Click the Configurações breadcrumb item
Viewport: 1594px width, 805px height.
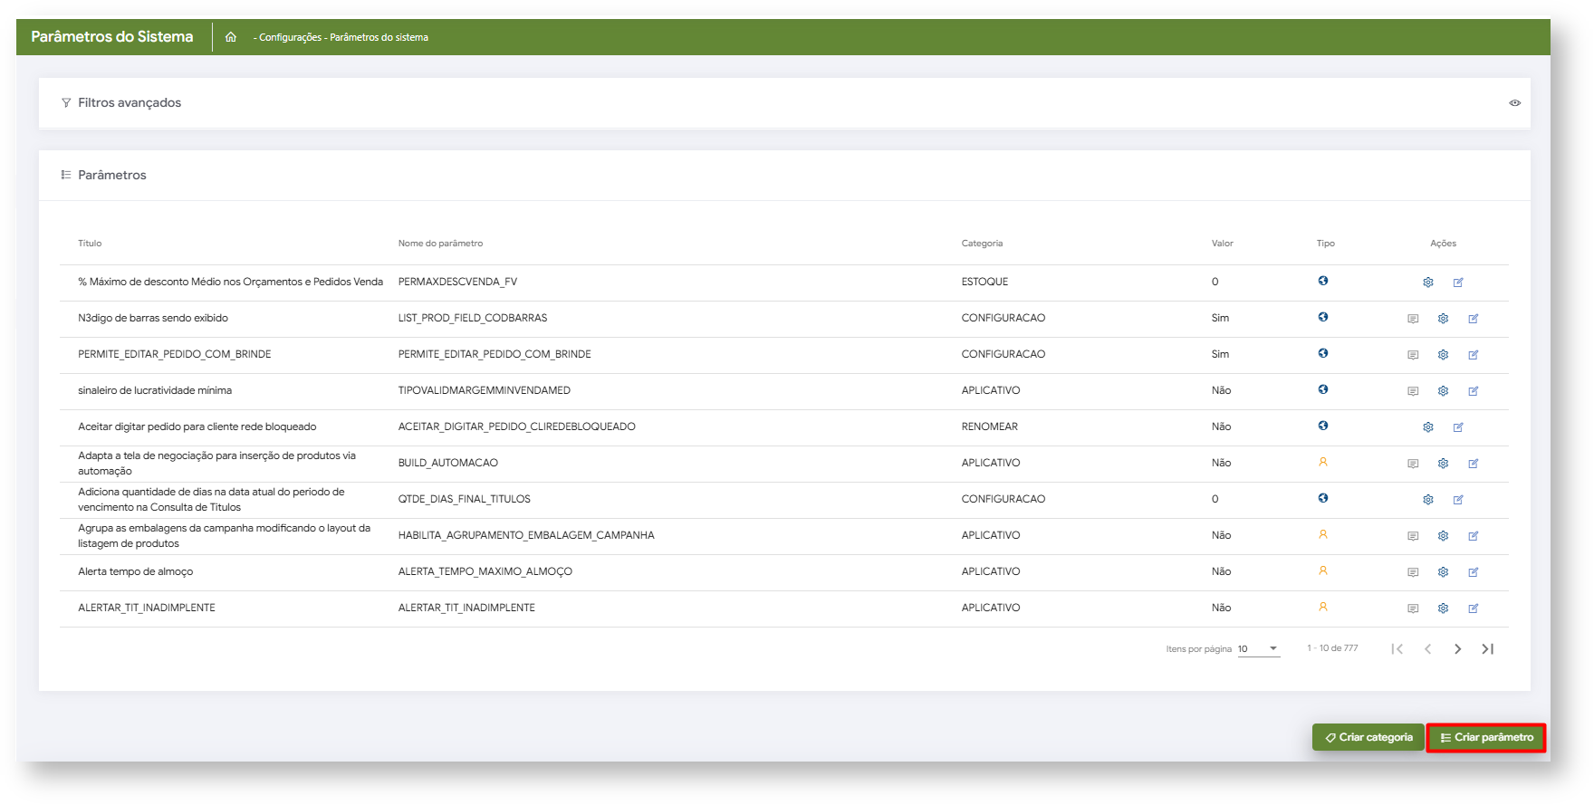click(x=290, y=37)
